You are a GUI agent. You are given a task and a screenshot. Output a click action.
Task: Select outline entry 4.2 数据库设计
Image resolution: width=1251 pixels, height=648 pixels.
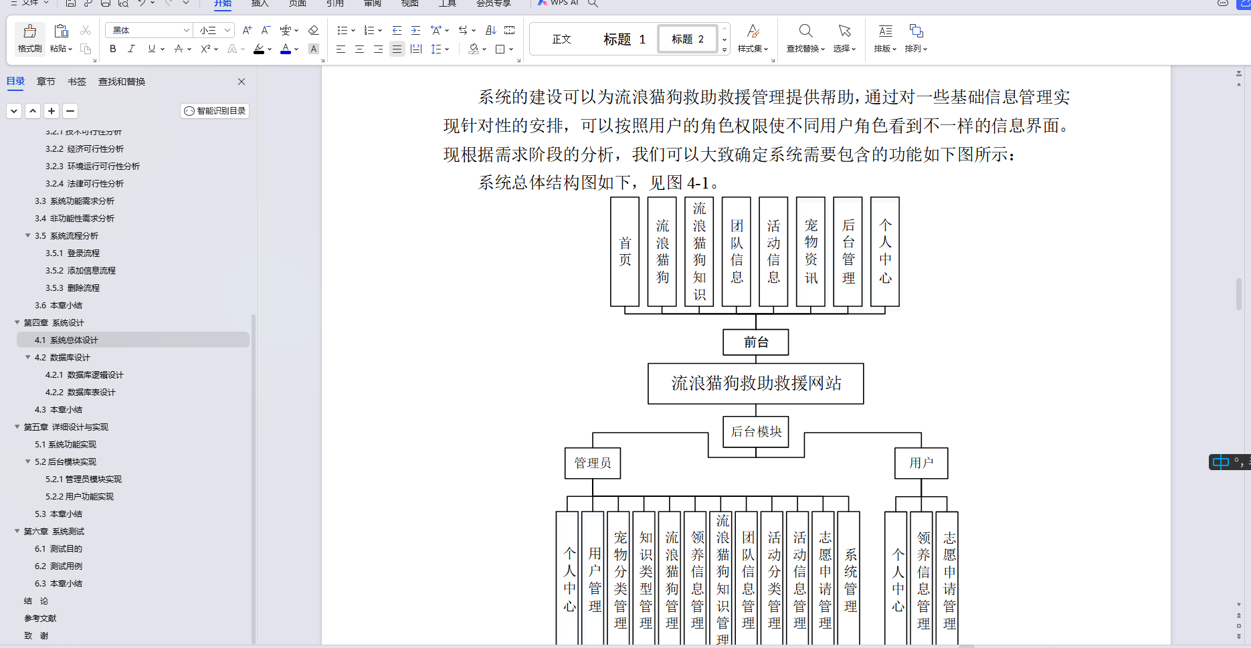[68, 357]
